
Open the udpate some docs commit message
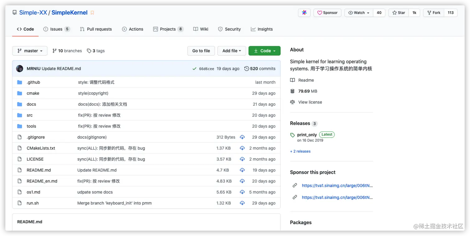coord(95,192)
